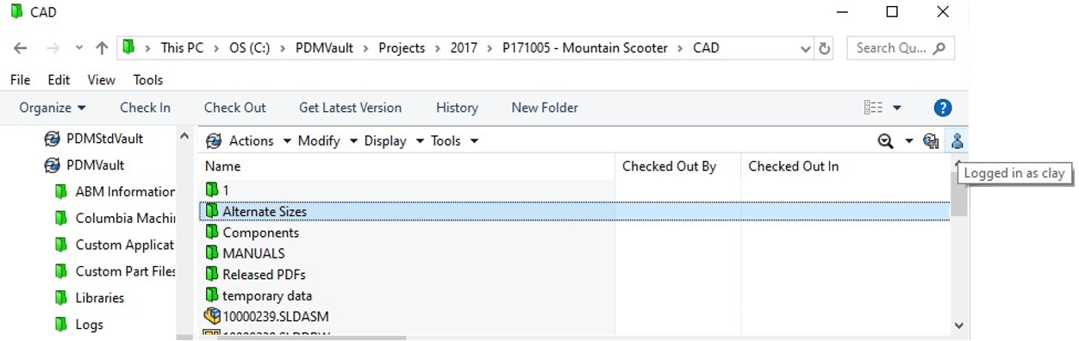Navigate back with the left arrow
The width and height of the screenshot is (1079, 341).
click(21, 48)
